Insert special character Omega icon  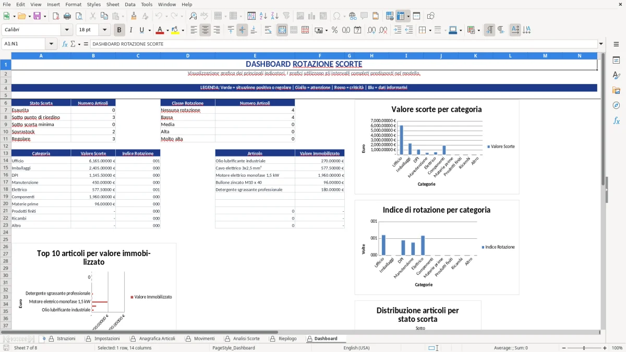coord(336,16)
